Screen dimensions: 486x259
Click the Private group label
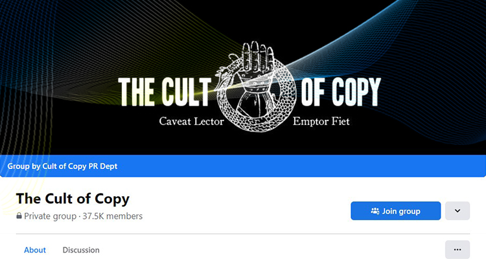50,216
